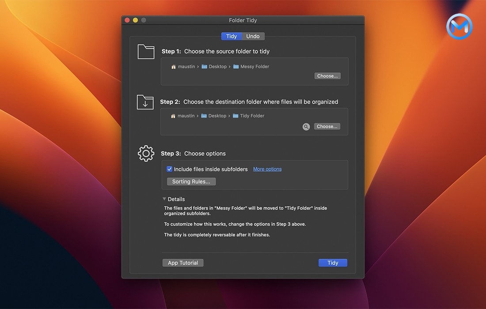The image size is (486, 309).
Task: Collapse the Details disclosure triangle
Action: click(x=164, y=199)
